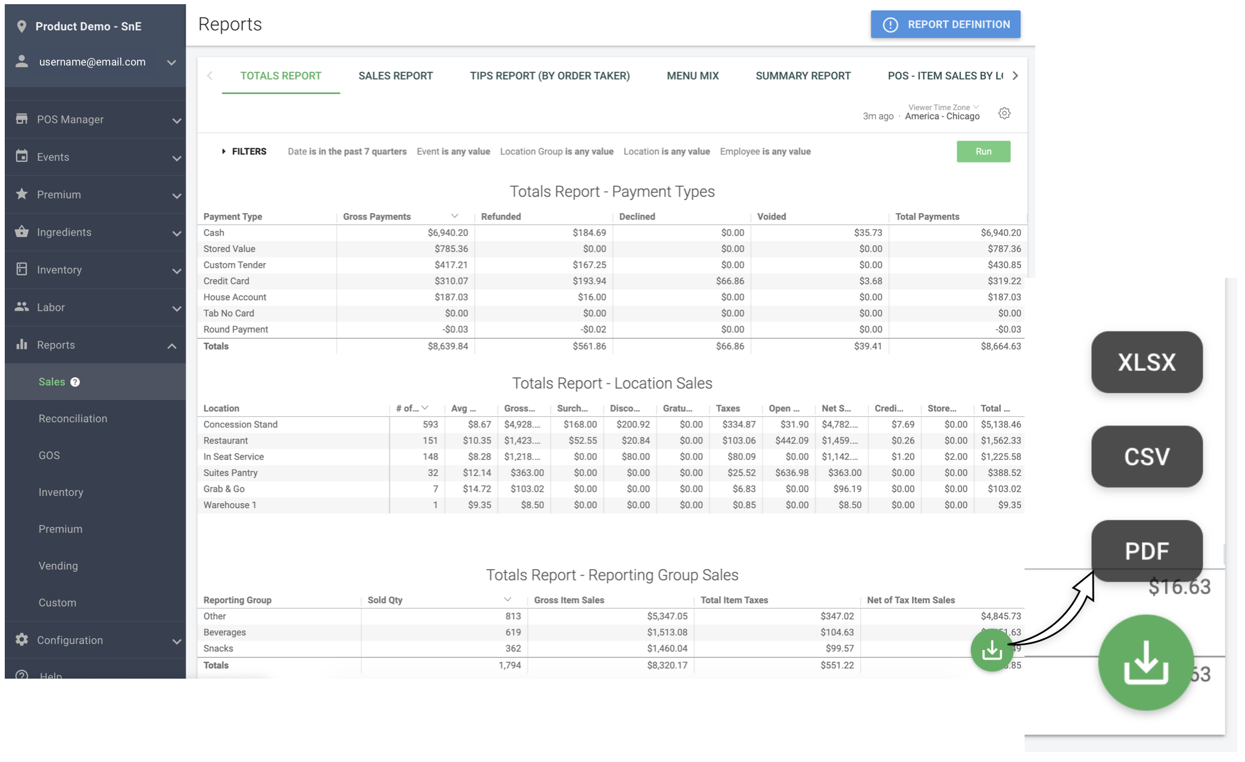This screenshot has width=1245, height=762.
Task: Open Gross Payments column sort arrow
Action: [x=455, y=216]
